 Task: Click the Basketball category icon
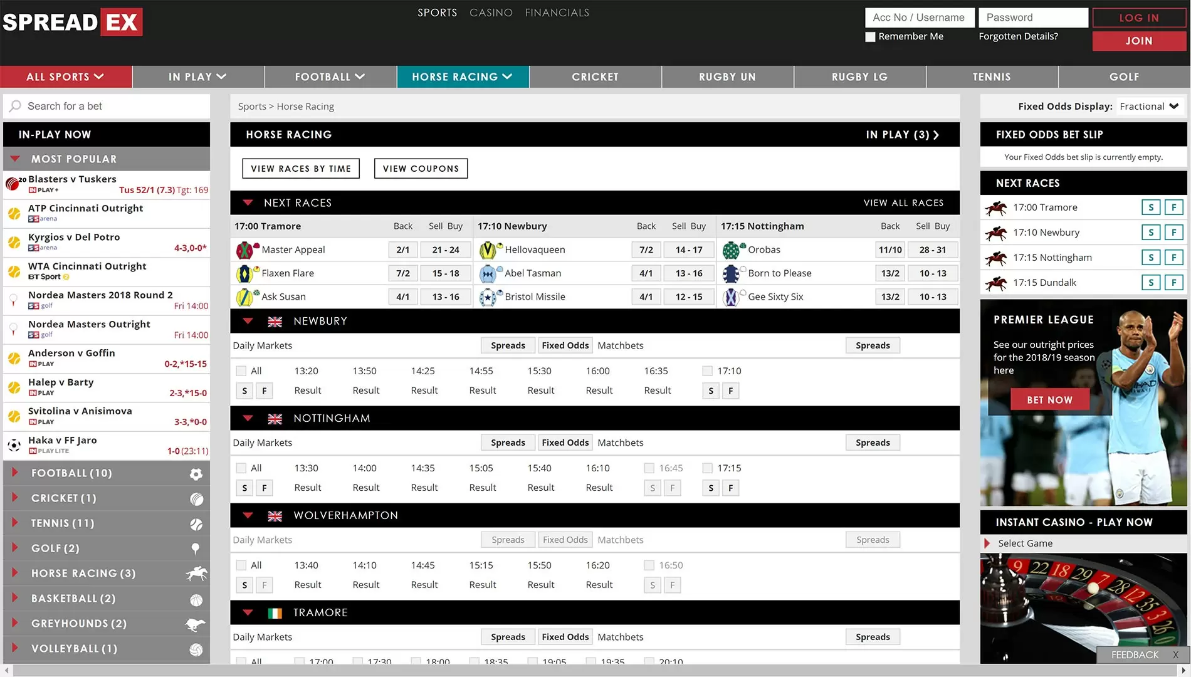pyautogui.click(x=196, y=599)
